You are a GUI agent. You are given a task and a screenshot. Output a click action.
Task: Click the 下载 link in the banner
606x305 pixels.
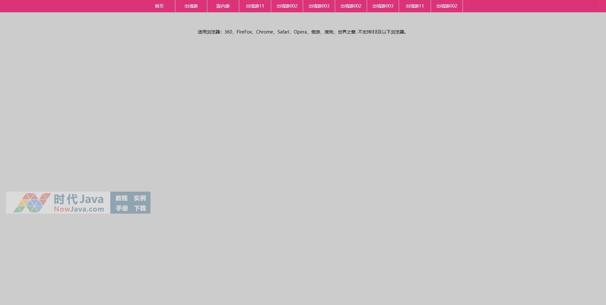(x=139, y=208)
